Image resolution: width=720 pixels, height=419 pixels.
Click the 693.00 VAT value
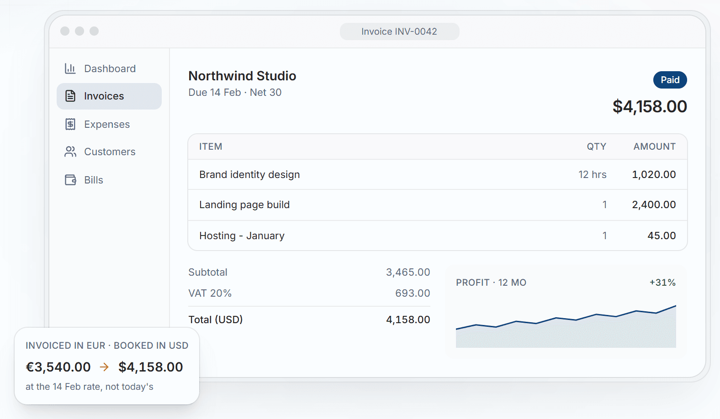413,293
